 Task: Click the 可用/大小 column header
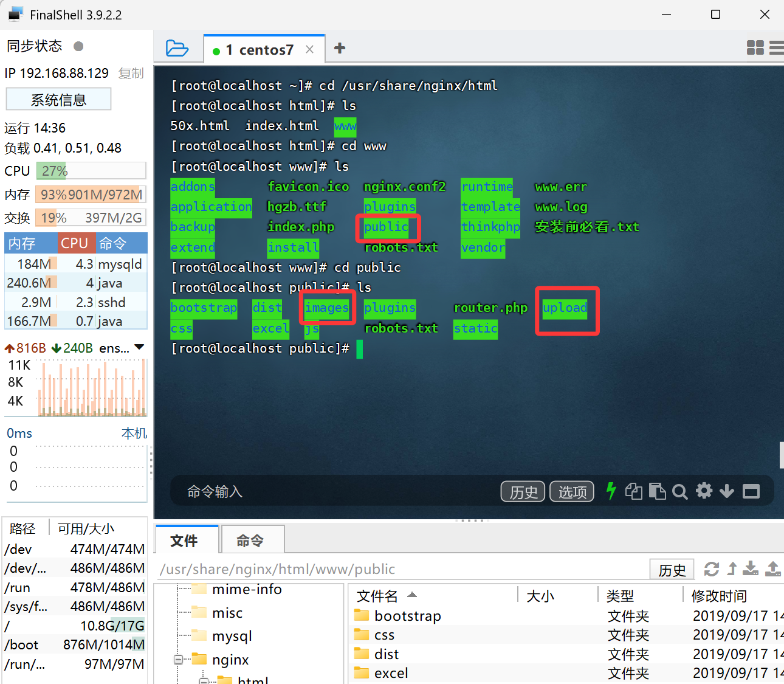98,528
